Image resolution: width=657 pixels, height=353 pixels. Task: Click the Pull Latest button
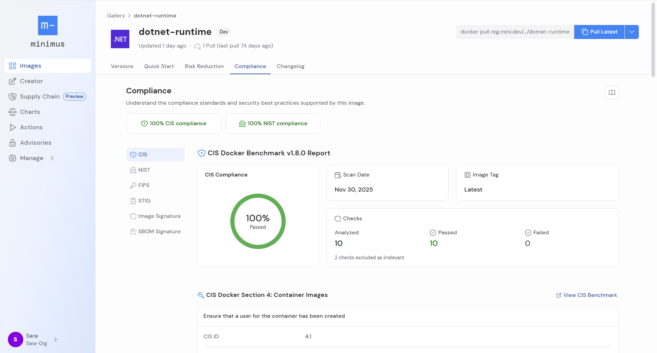(599, 32)
